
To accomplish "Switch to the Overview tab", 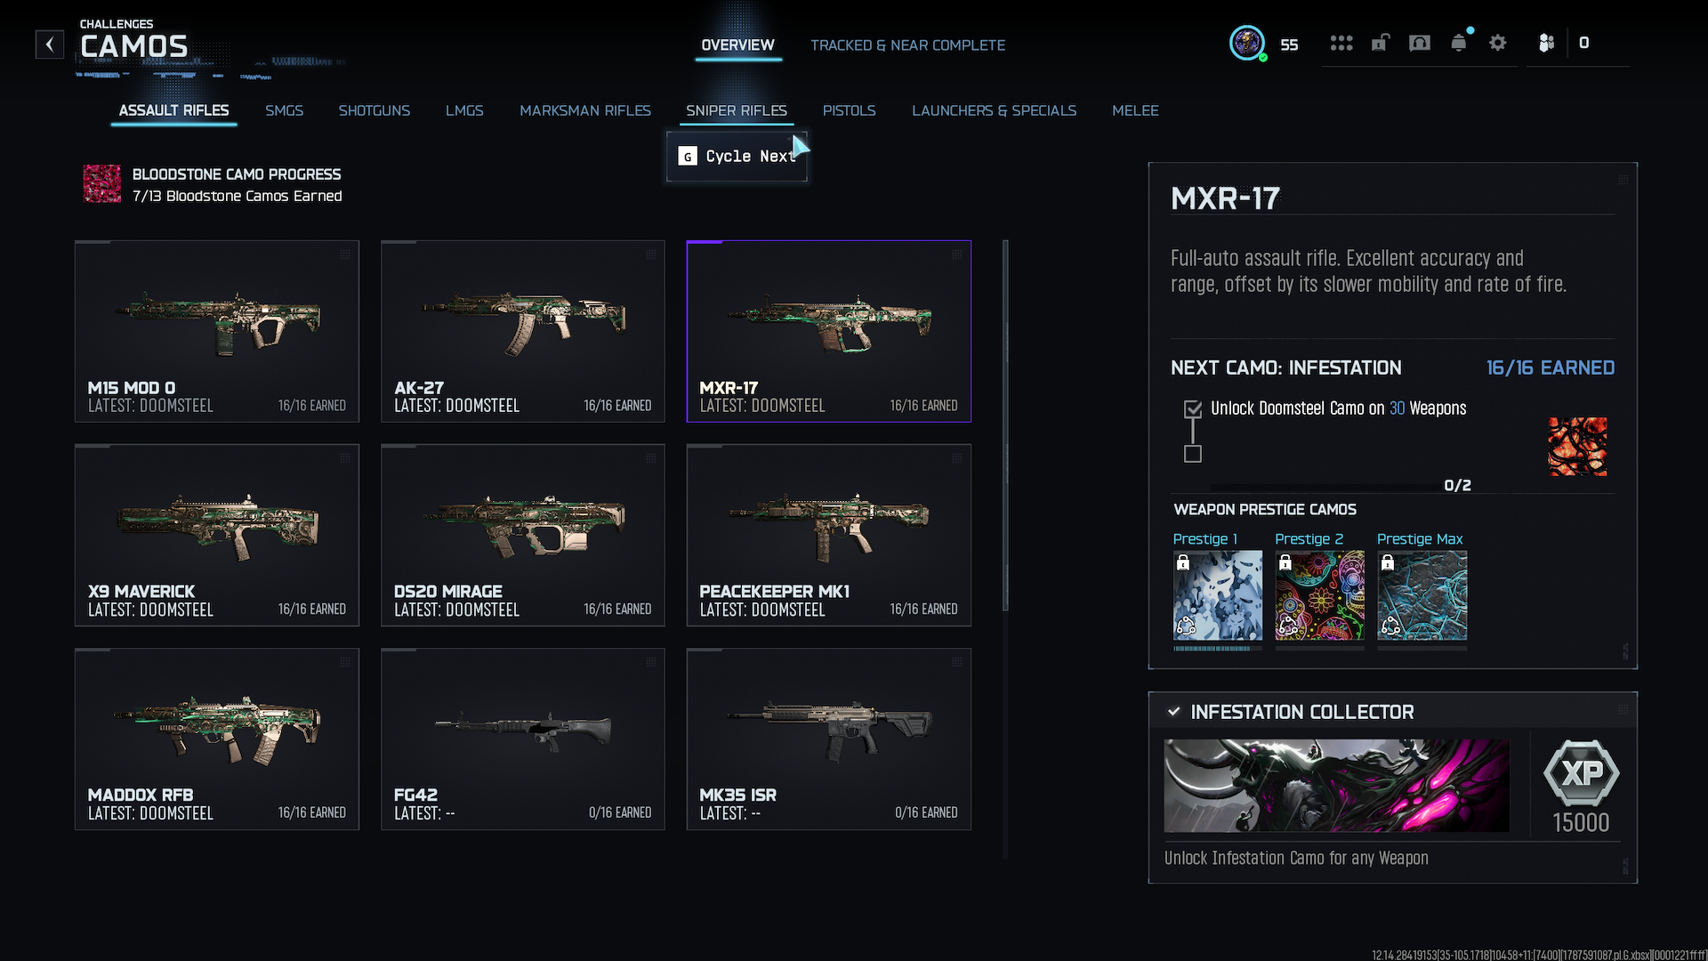I will [x=737, y=45].
